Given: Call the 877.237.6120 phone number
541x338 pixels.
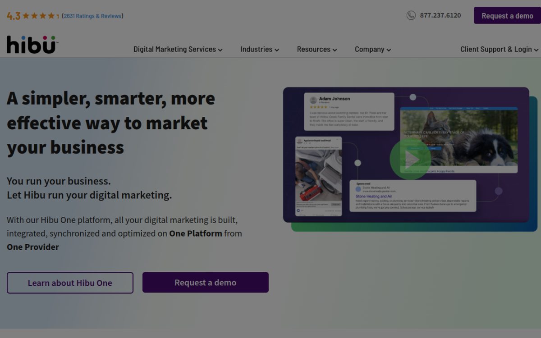Looking at the screenshot, I should point(440,15).
